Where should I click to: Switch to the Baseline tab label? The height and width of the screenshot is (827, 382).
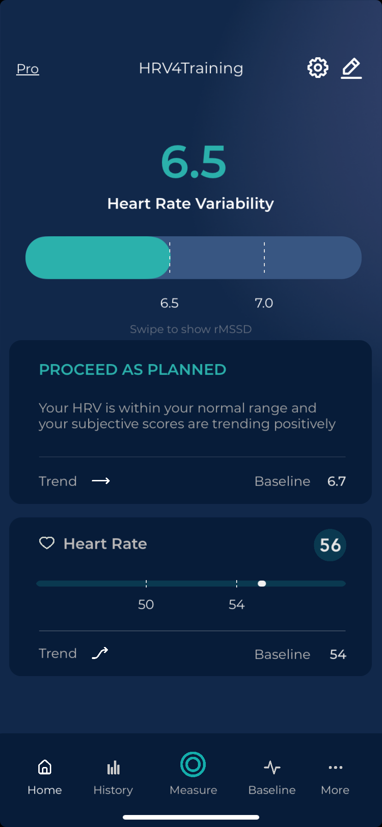[x=272, y=790]
